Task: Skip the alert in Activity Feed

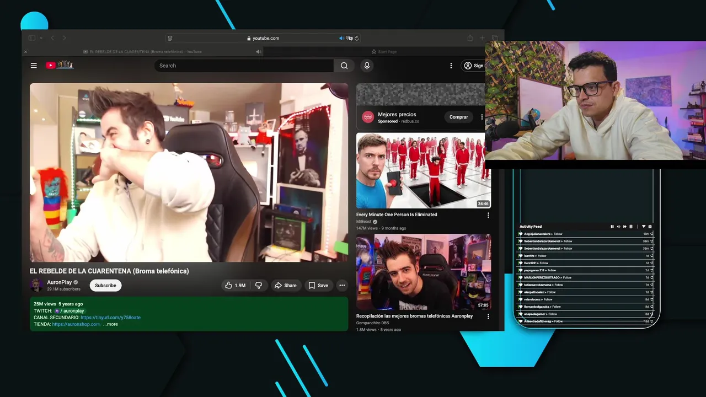Action: pyautogui.click(x=624, y=227)
